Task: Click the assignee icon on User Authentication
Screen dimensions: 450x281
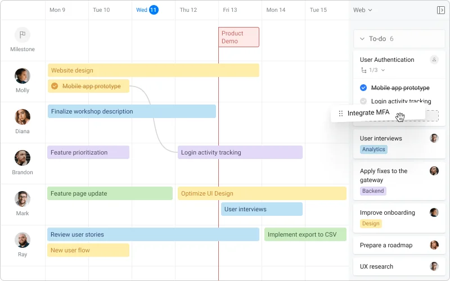Action: point(434,60)
